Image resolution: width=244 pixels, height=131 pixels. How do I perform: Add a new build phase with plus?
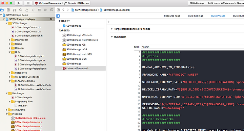coord(109,22)
